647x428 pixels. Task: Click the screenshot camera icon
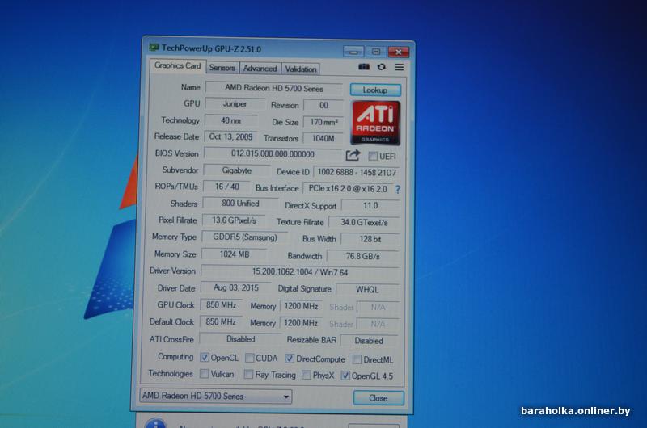pyautogui.click(x=364, y=67)
